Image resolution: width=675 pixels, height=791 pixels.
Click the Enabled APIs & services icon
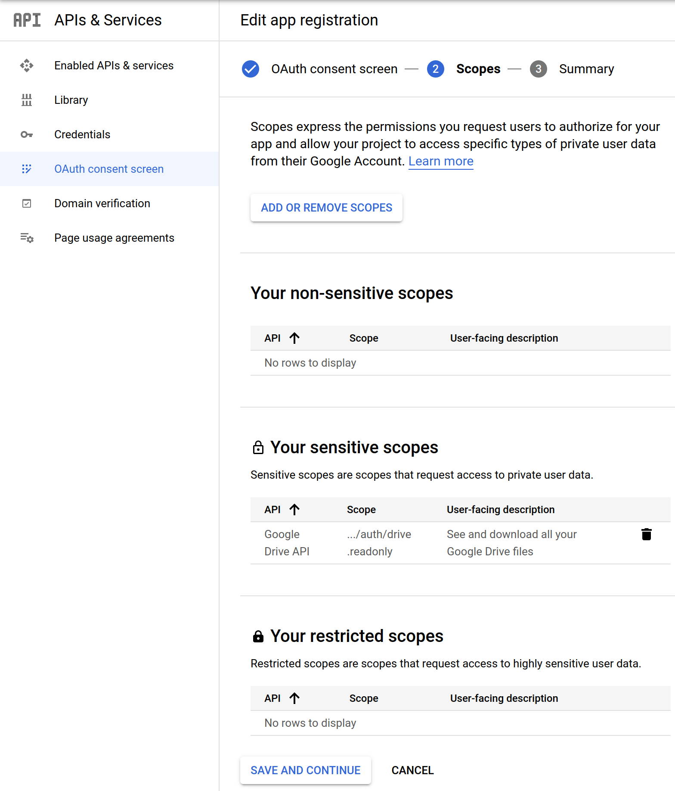[27, 65]
